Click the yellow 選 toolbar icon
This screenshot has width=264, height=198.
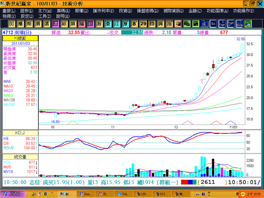click(47, 24)
